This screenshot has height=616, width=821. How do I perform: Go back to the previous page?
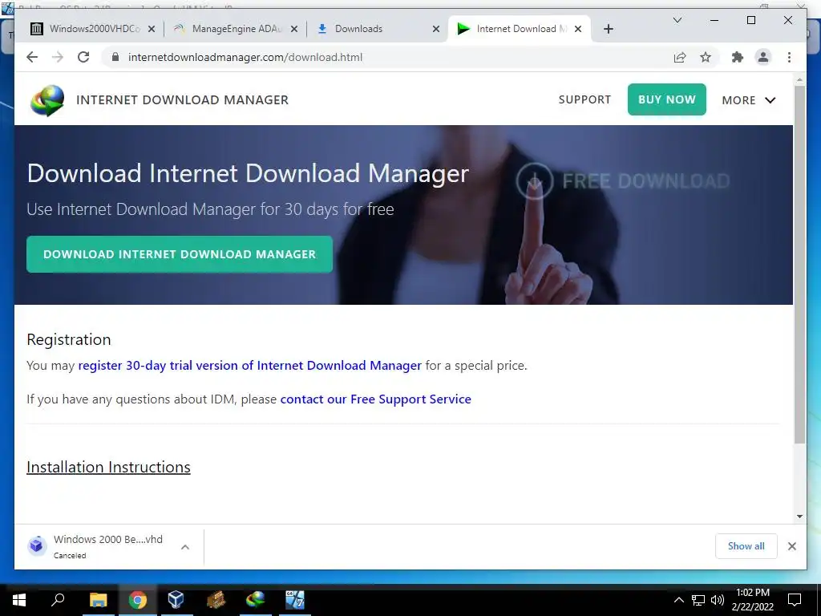[x=32, y=57]
